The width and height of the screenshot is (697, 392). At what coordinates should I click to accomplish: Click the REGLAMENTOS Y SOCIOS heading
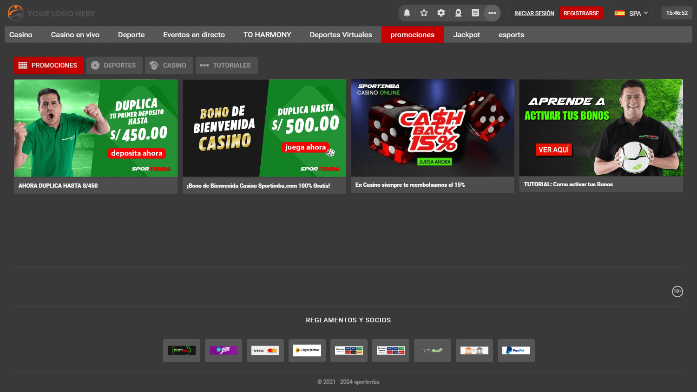(348, 320)
